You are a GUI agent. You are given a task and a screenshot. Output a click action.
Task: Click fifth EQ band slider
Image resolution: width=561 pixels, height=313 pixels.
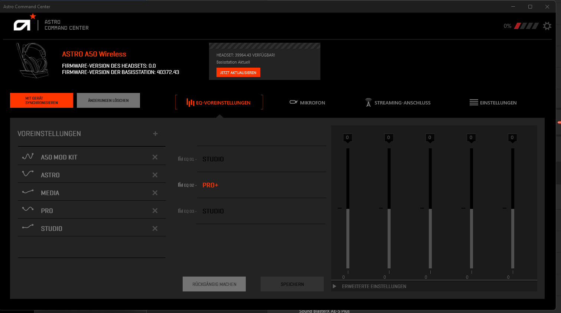[513, 209]
